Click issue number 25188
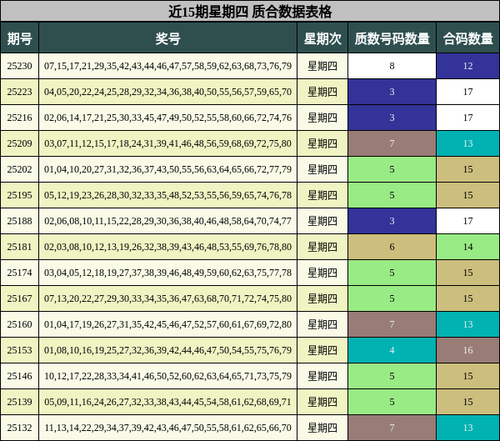 pos(19,221)
